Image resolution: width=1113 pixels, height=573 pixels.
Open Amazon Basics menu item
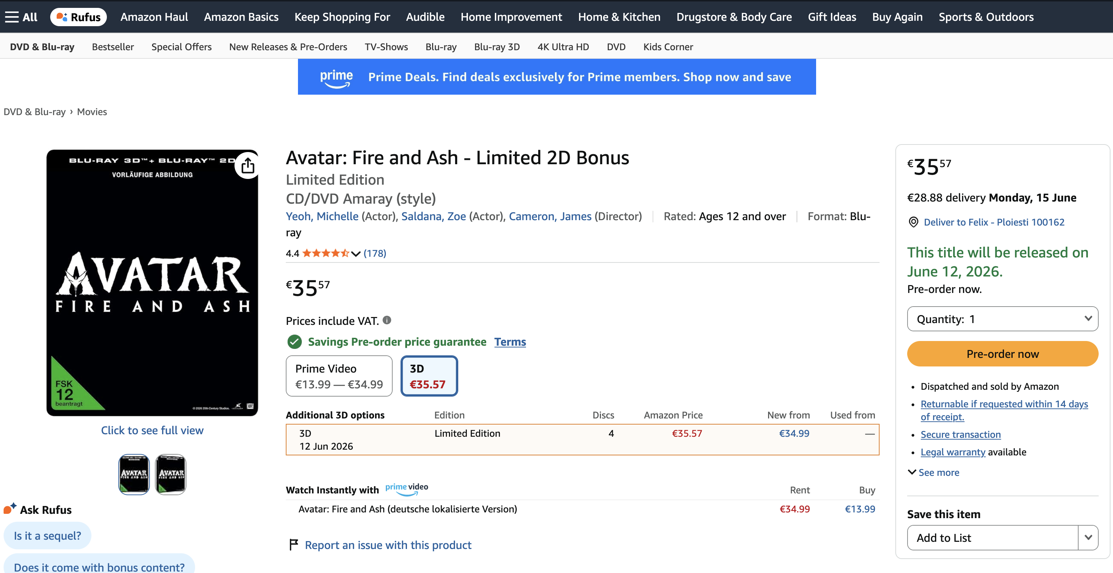tap(241, 17)
